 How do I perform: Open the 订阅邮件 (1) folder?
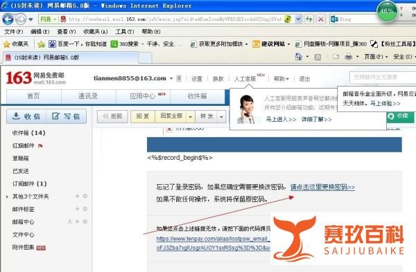[x=29, y=183]
